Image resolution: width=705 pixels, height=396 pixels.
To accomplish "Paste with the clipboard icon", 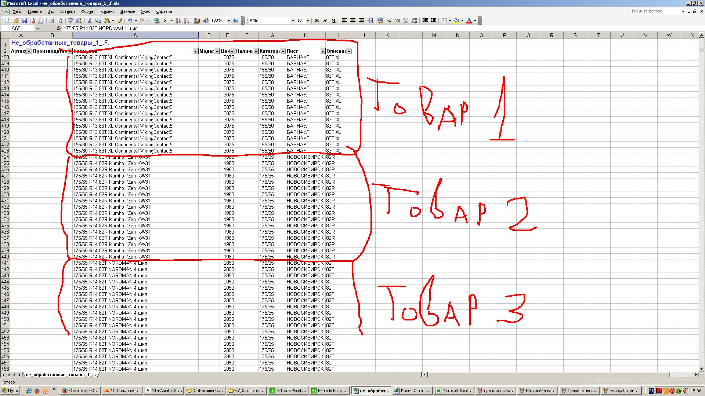I will [x=107, y=21].
